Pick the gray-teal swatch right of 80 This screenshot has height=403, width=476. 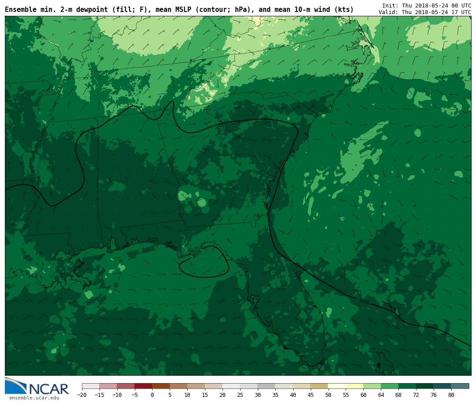tap(460, 386)
